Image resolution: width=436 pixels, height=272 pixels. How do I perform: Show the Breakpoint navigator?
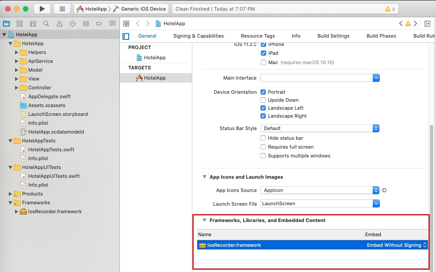(99, 23)
